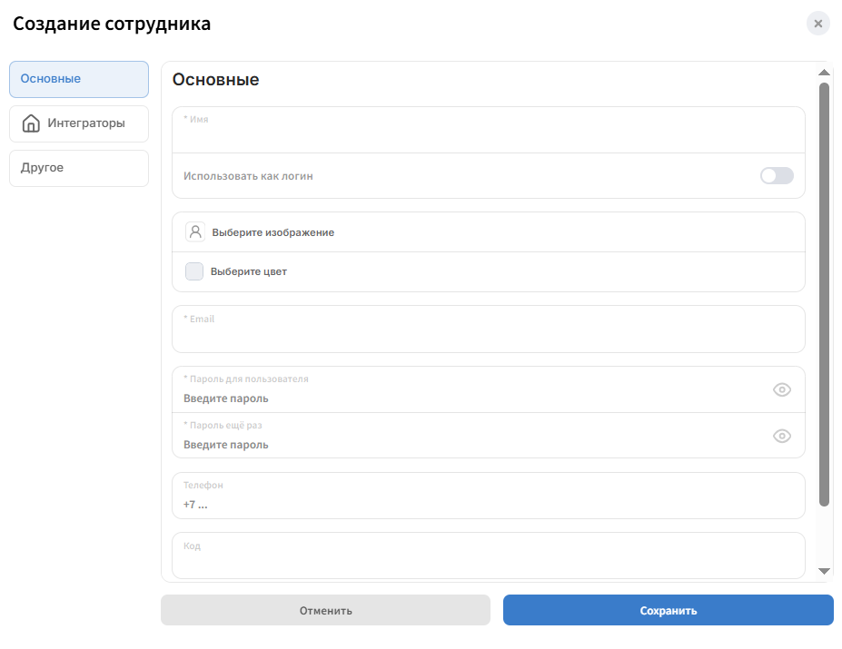Show password in Пароль ещё раз field
Image resolution: width=842 pixels, height=649 pixels.
[782, 436]
